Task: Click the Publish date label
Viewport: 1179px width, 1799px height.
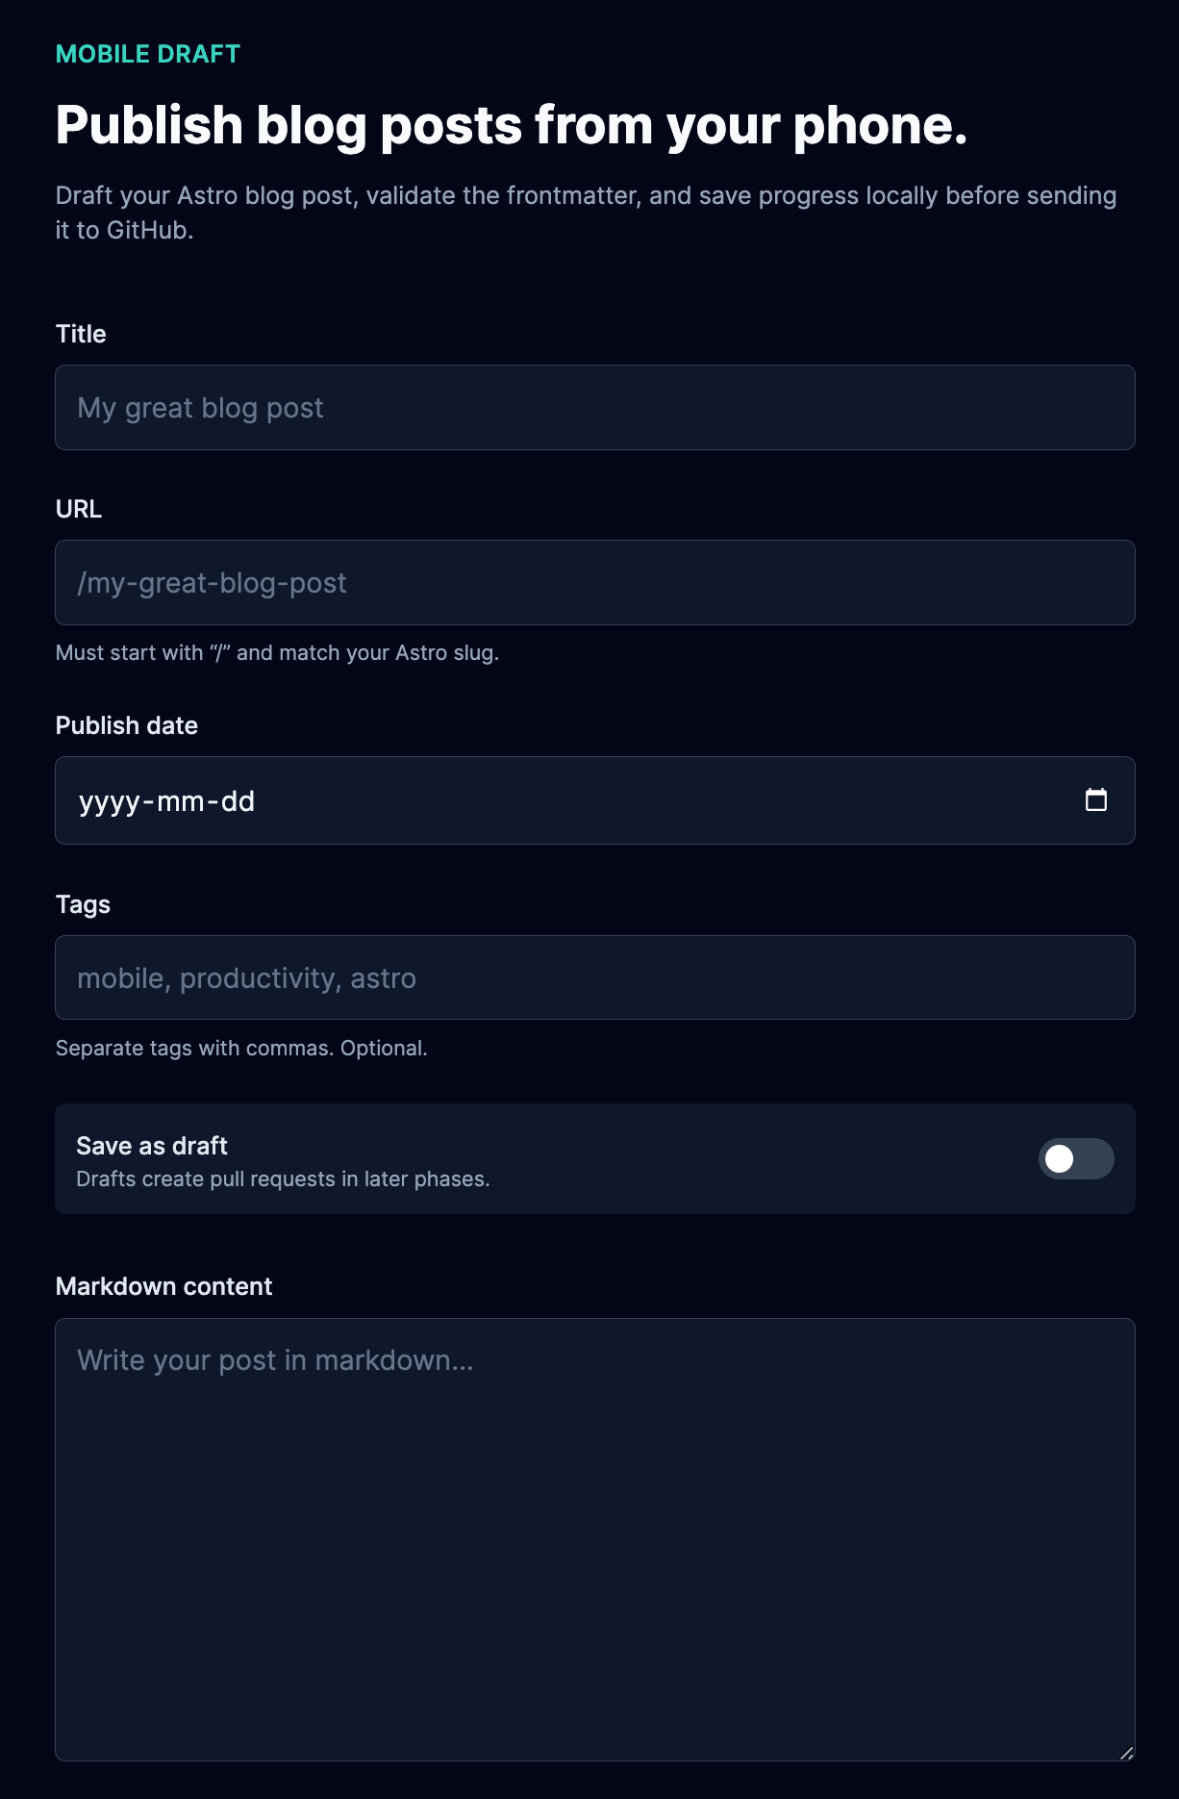Action: pos(127,725)
